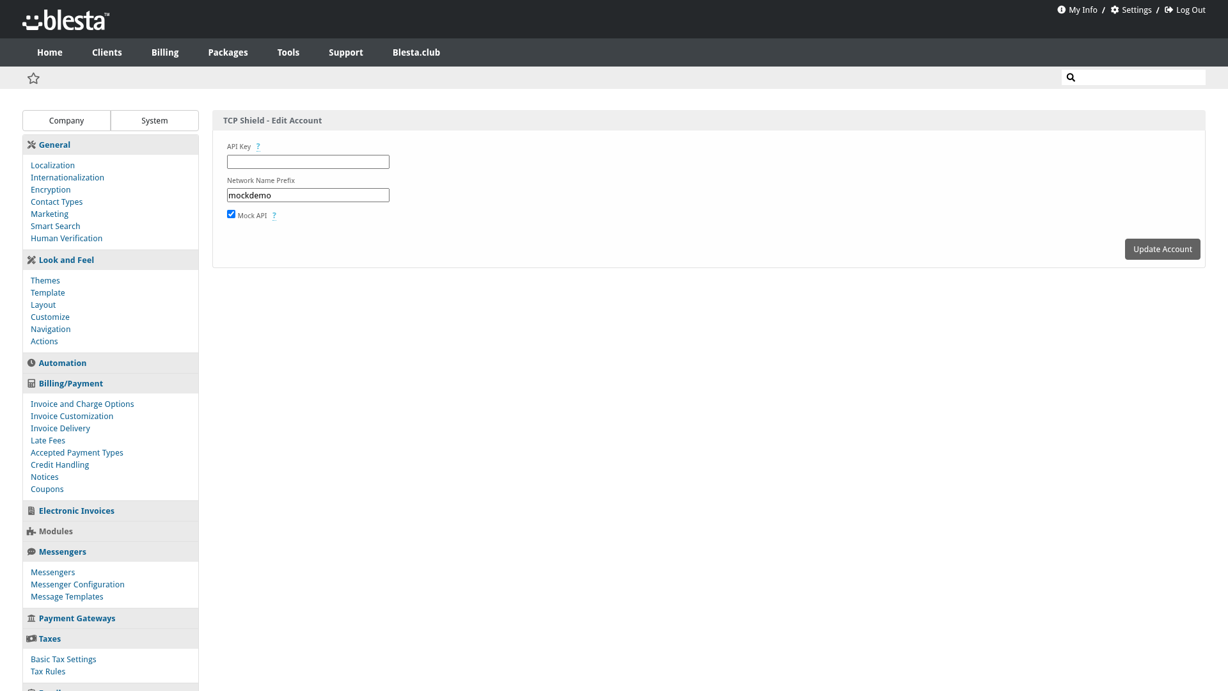The image size is (1228, 691).
Task: Expand the Modules section
Action: click(x=111, y=531)
